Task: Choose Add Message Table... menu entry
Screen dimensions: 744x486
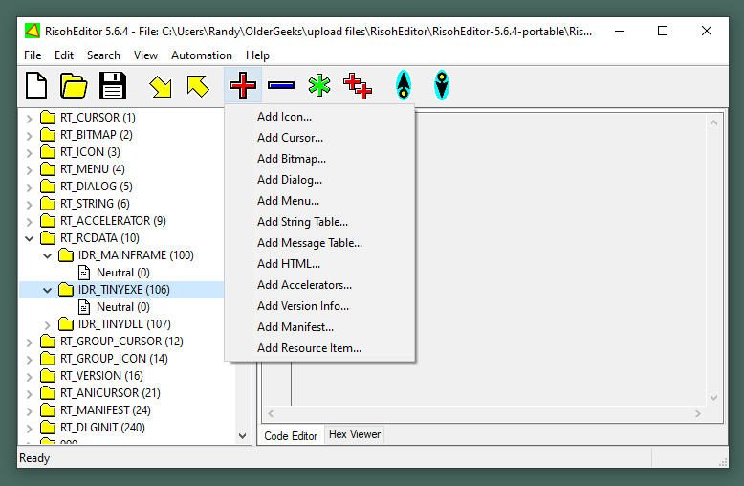Action: click(319, 243)
